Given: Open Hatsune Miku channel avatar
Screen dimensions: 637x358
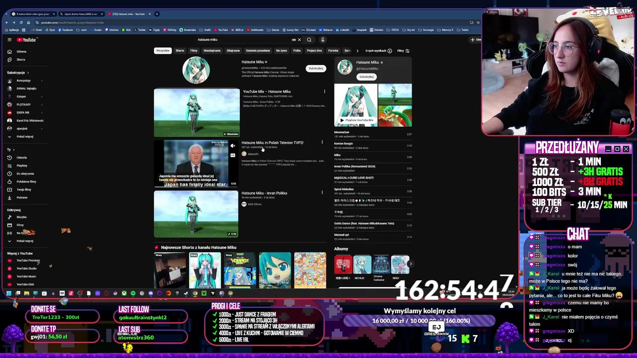Looking at the screenshot, I should click(x=196, y=70).
